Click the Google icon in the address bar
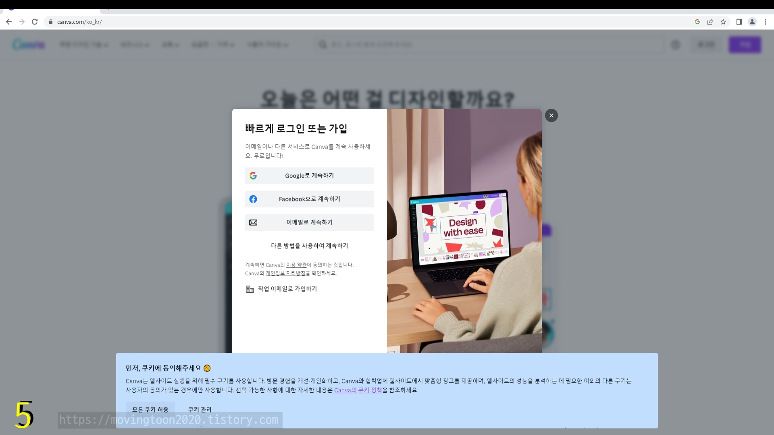The height and width of the screenshot is (435, 774). [697, 22]
